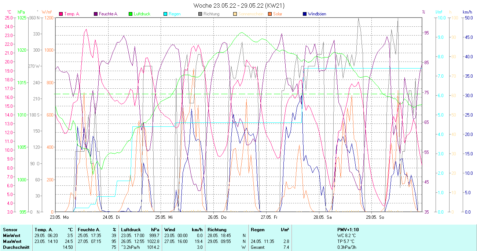Click the '180 S' direction axis tick
Image resolution: width=477 pixels, height=251 pixels.
tap(34, 115)
